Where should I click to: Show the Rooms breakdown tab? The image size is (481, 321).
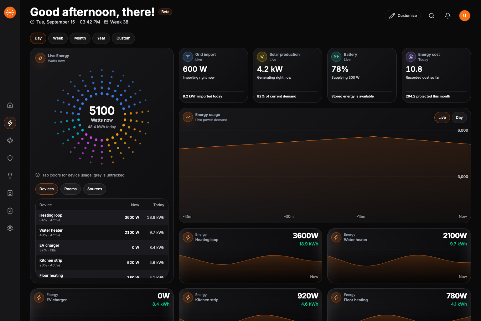coord(70,189)
